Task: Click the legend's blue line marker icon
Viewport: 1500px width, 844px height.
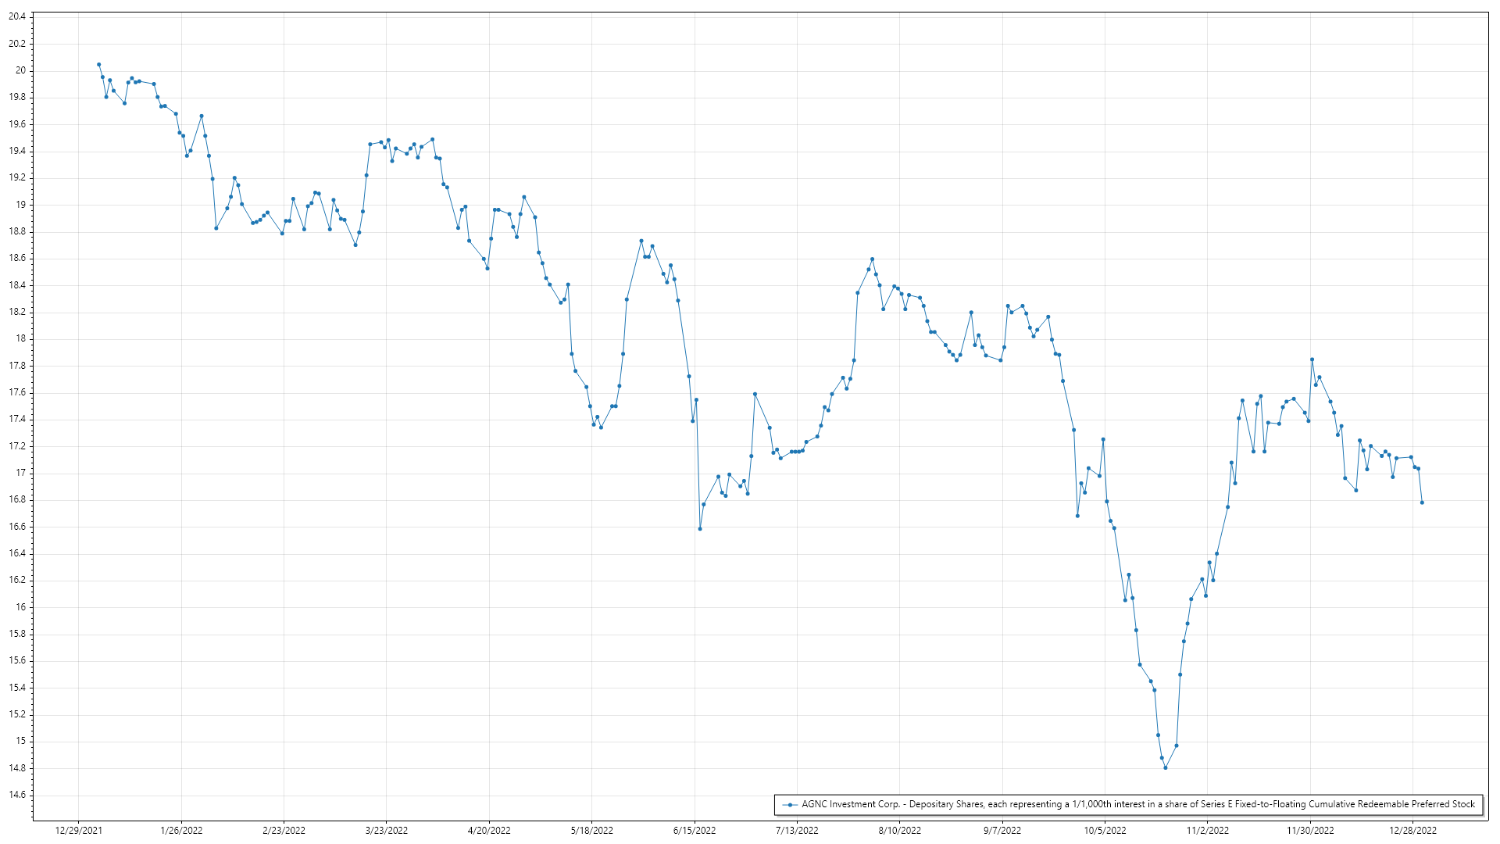Action: point(791,804)
